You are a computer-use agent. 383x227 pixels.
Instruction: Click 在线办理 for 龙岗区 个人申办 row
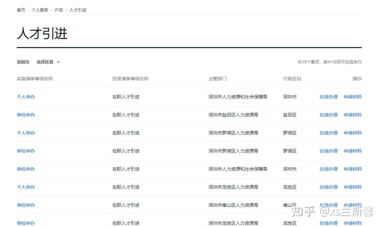[x=329, y=187]
